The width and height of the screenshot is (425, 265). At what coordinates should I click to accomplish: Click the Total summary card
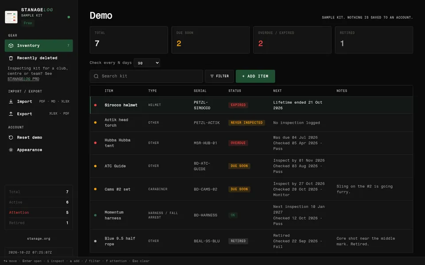[x=129, y=40]
